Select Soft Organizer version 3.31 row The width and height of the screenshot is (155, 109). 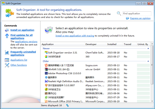pyautogui.click(x=96, y=53)
